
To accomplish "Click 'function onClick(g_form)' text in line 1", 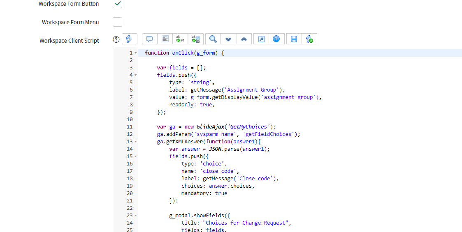I will pos(181,53).
